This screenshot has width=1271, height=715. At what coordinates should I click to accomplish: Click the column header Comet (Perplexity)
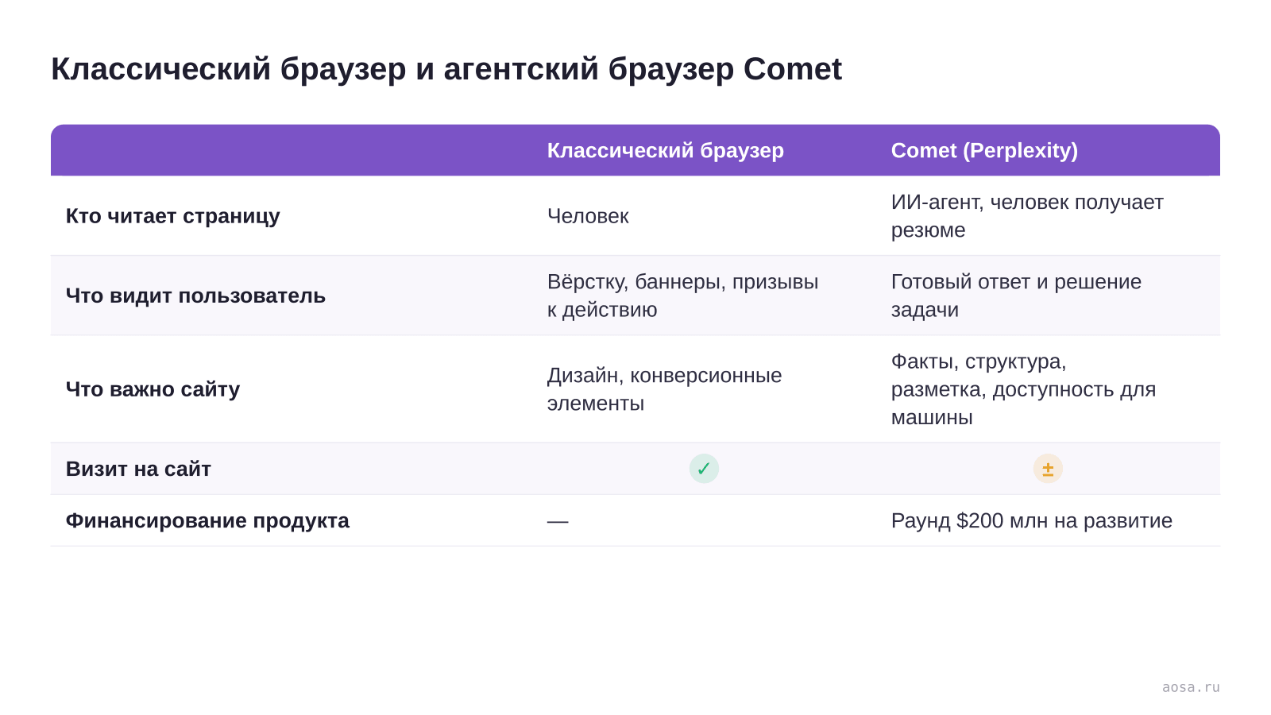tap(984, 150)
